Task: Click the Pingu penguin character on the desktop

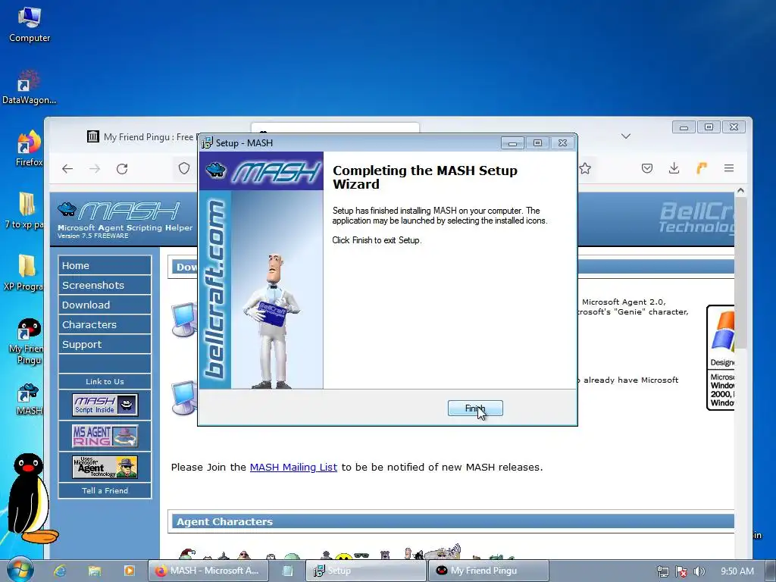Action: click(x=30, y=497)
